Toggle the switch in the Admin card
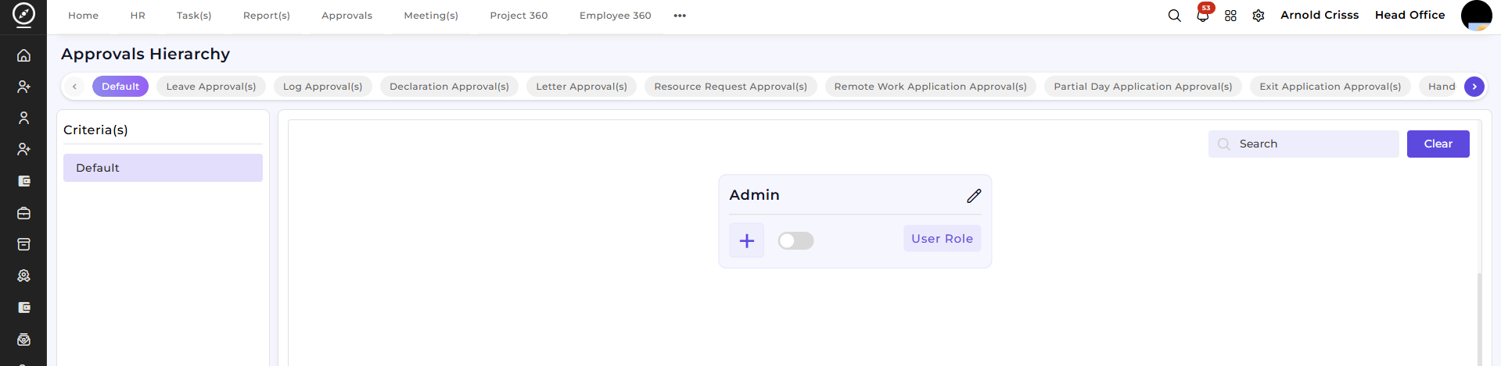The height and width of the screenshot is (366, 1501). 795,240
